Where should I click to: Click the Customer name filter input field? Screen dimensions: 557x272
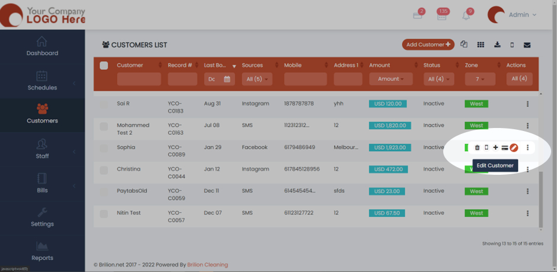tap(139, 79)
